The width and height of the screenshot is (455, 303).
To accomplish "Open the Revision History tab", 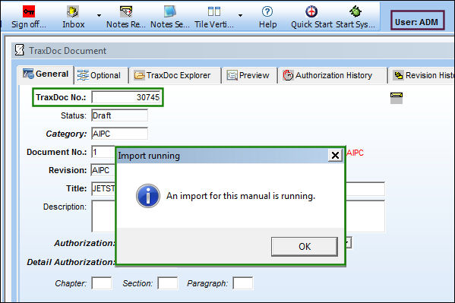I will (422, 75).
